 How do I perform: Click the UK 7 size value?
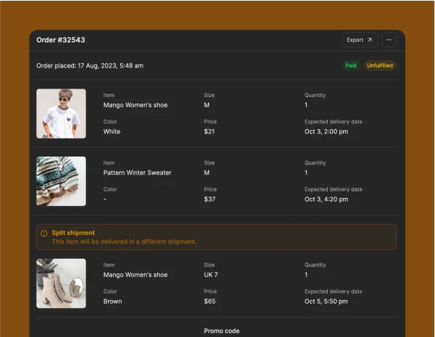pyautogui.click(x=211, y=275)
